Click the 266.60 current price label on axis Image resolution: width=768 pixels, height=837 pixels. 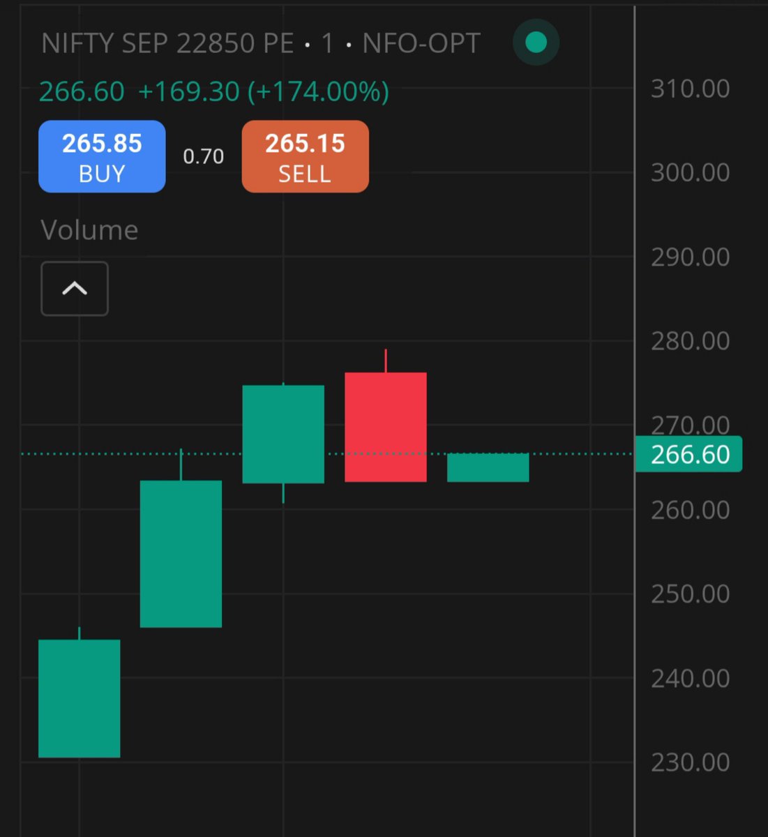[688, 454]
